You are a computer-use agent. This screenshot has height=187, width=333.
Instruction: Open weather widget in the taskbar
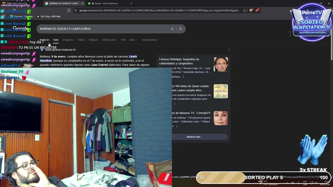[268, 183]
